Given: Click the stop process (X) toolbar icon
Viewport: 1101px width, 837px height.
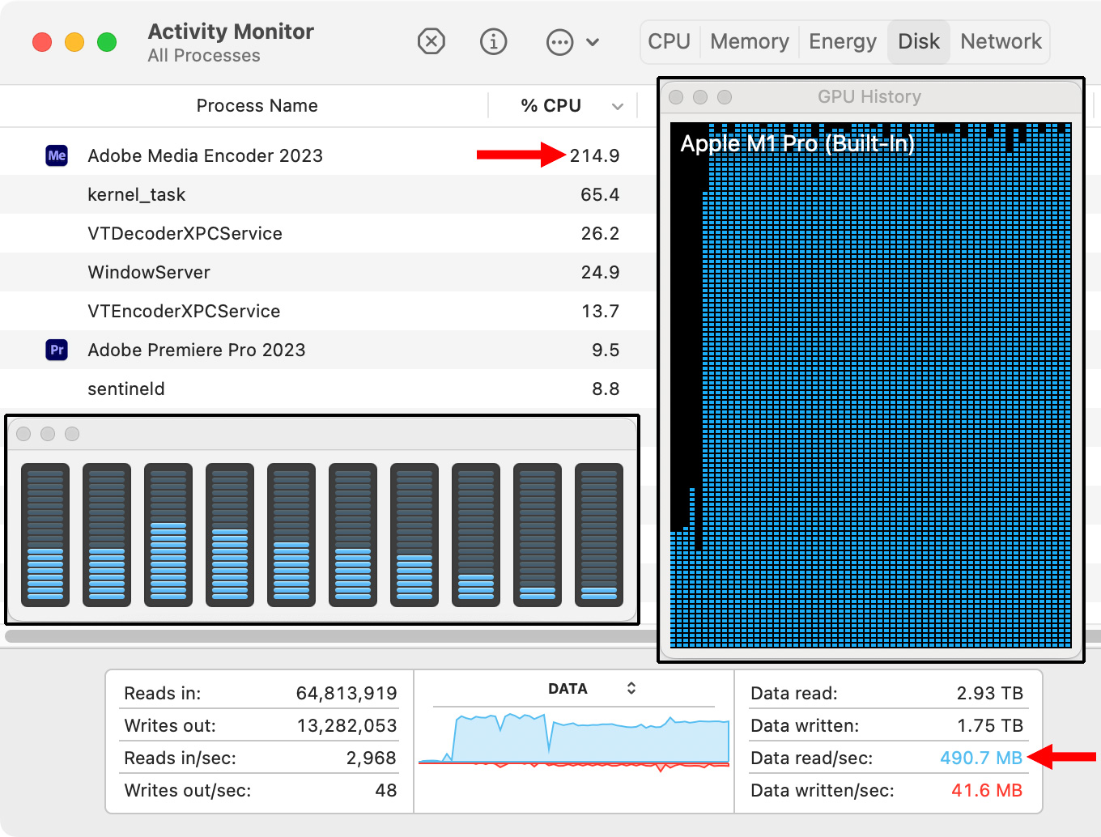Looking at the screenshot, I should (431, 41).
